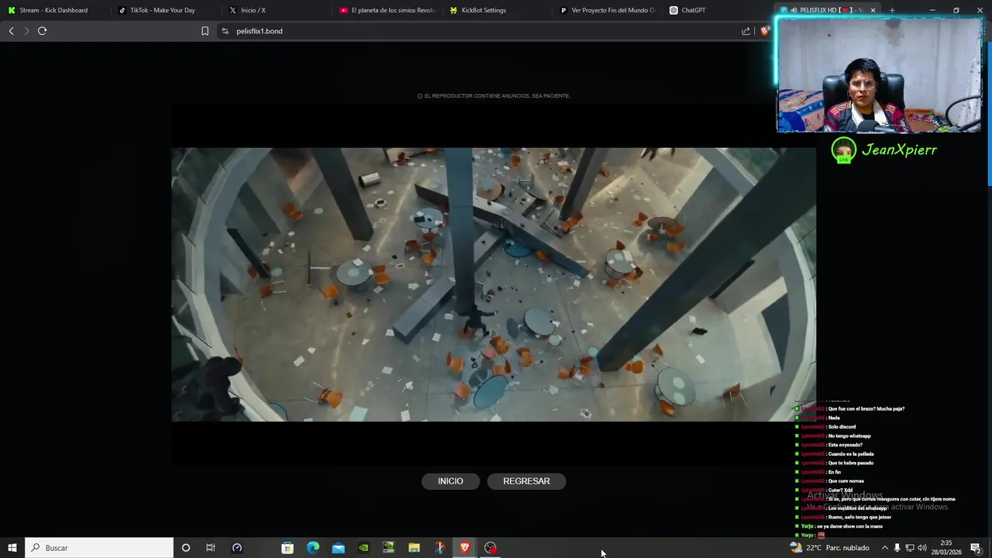992x558 pixels.
Task: Open Cortana circle icon on taskbar
Action: click(185, 548)
